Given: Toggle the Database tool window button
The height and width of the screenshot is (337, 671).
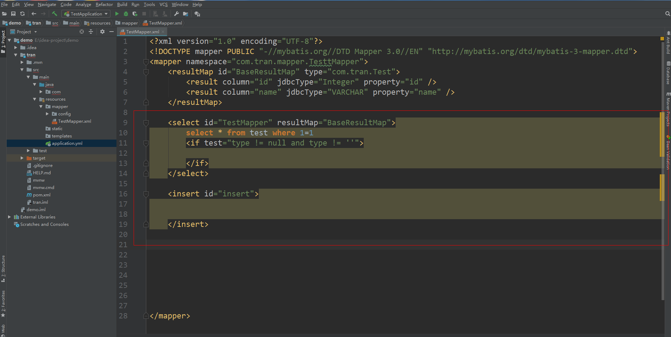Looking at the screenshot, I should pyautogui.click(x=668, y=73).
